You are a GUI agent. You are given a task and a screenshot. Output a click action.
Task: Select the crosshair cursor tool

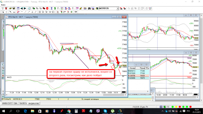[7, 12]
